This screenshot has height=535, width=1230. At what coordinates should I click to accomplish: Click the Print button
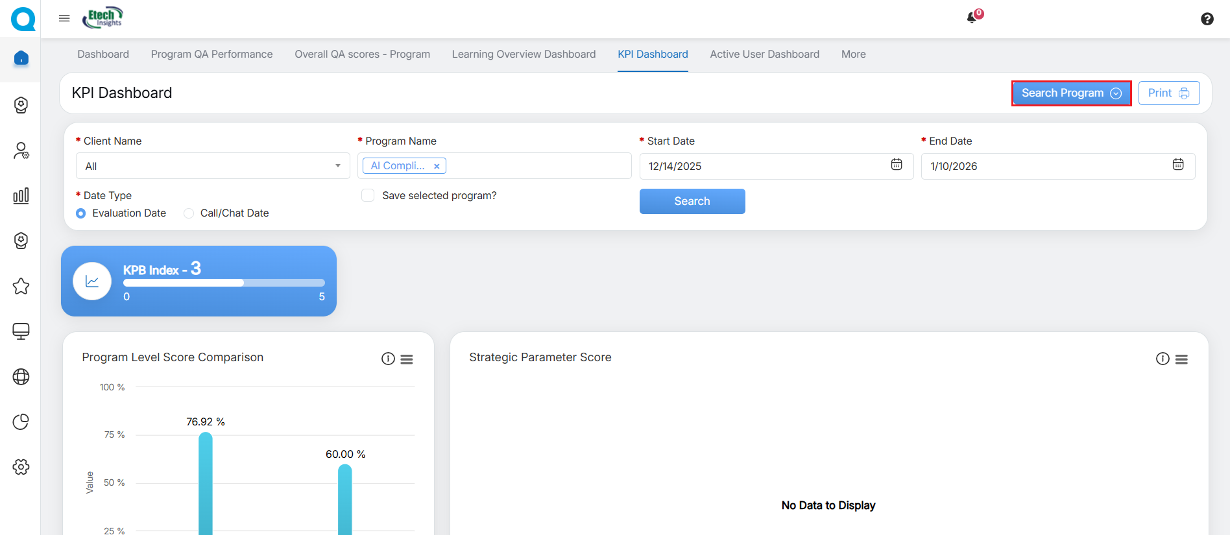coord(1168,93)
